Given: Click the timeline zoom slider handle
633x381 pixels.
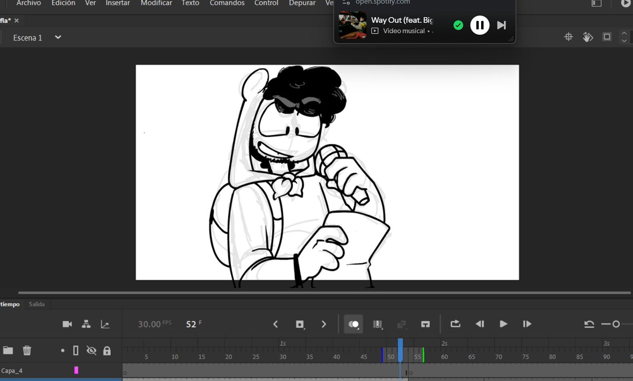Looking at the screenshot, I should coord(616,324).
